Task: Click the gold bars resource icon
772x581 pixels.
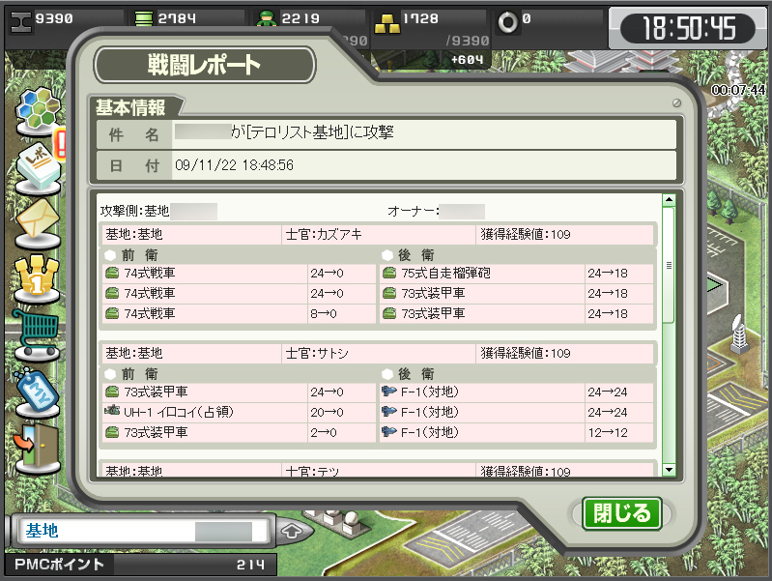Action: (387, 23)
